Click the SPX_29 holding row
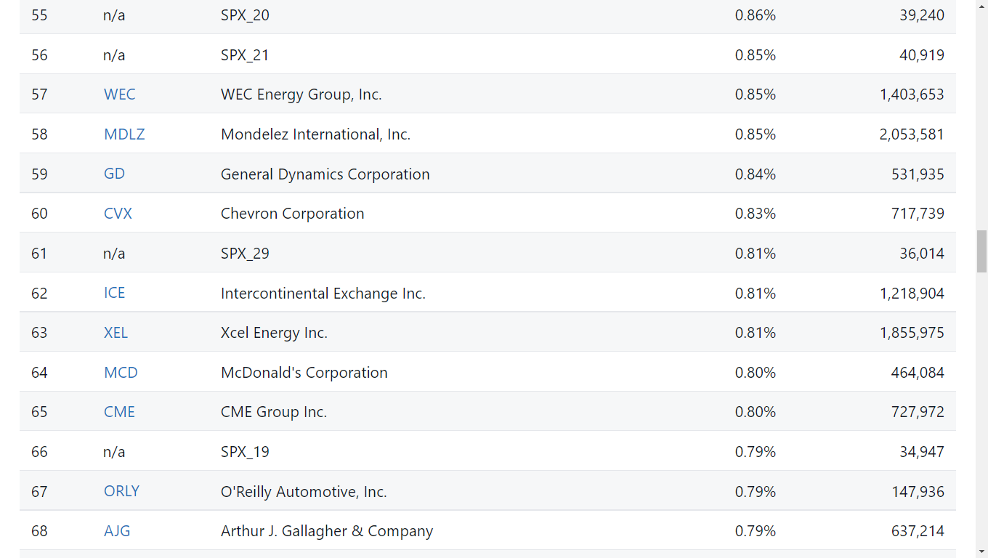 (487, 253)
